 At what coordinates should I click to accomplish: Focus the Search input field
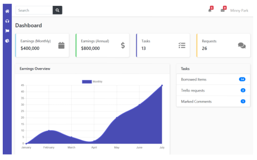tap(34, 10)
